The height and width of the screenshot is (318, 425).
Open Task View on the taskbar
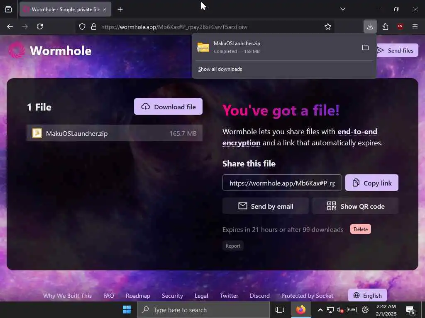279,310
